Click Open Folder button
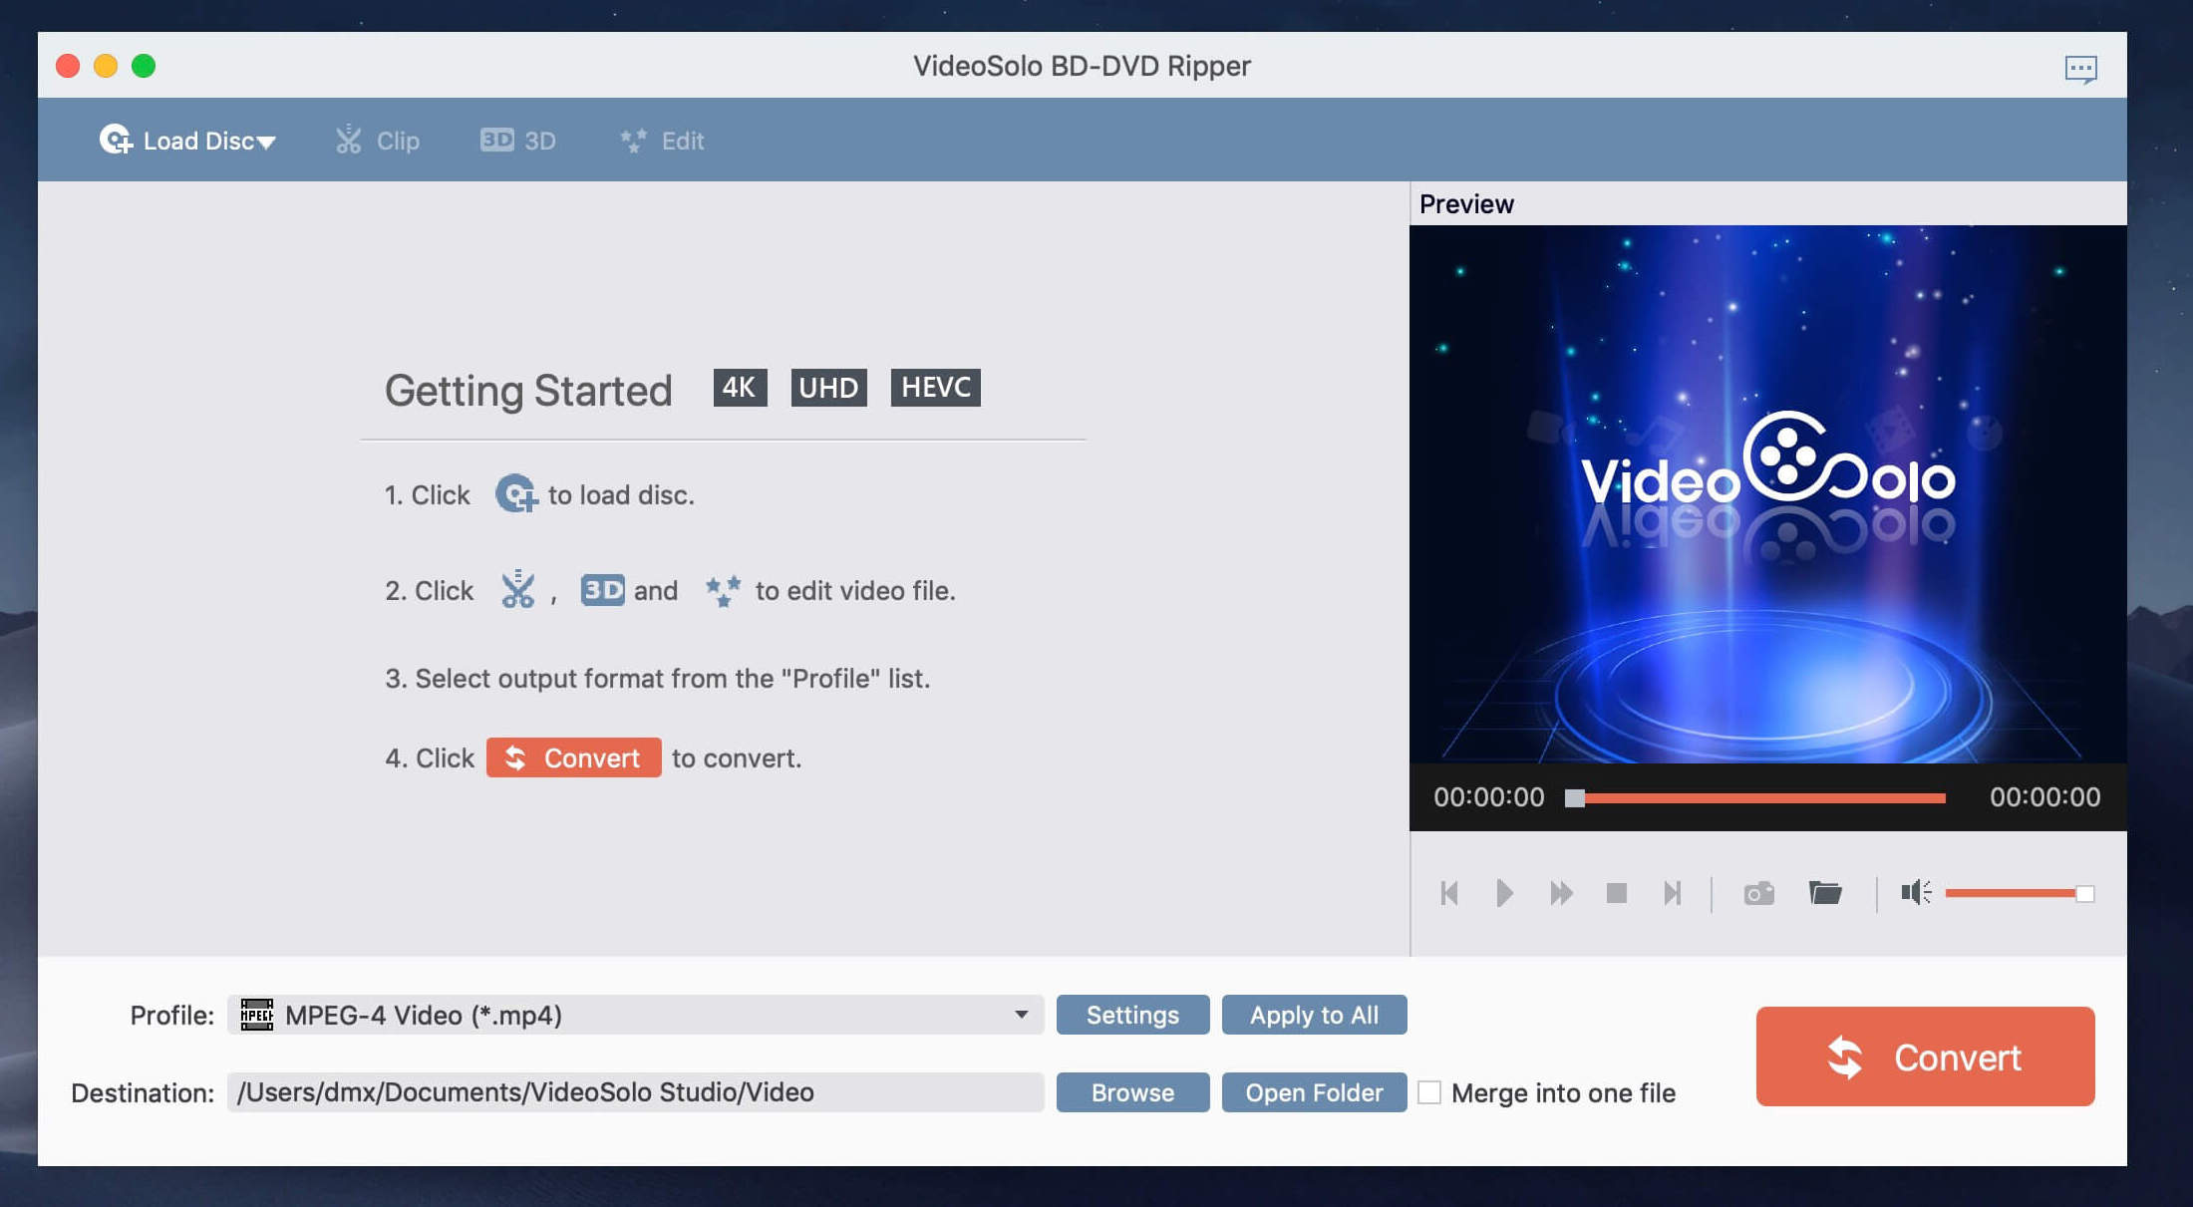 click(x=1314, y=1092)
